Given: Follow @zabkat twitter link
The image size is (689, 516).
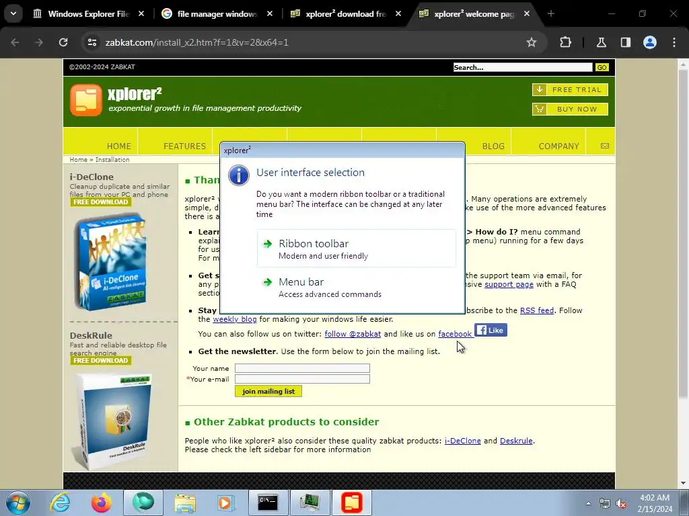Looking at the screenshot, I should pos(353,334).
